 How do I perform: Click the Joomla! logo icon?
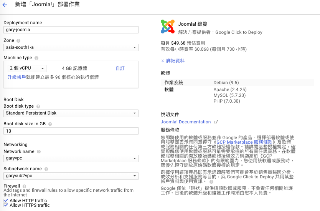click(168, 27)
